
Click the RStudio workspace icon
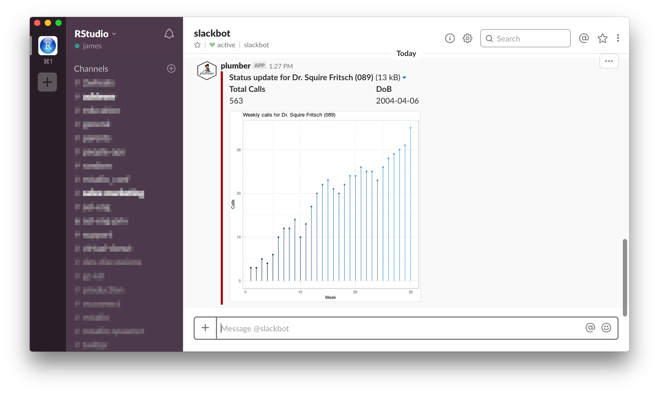coord(47,45)
